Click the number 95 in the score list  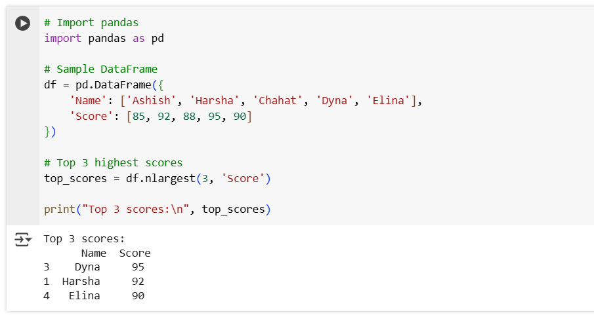coord(211,117)
